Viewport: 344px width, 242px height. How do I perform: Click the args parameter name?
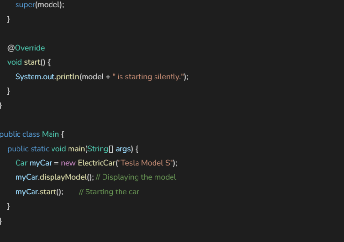pos(123,149)
